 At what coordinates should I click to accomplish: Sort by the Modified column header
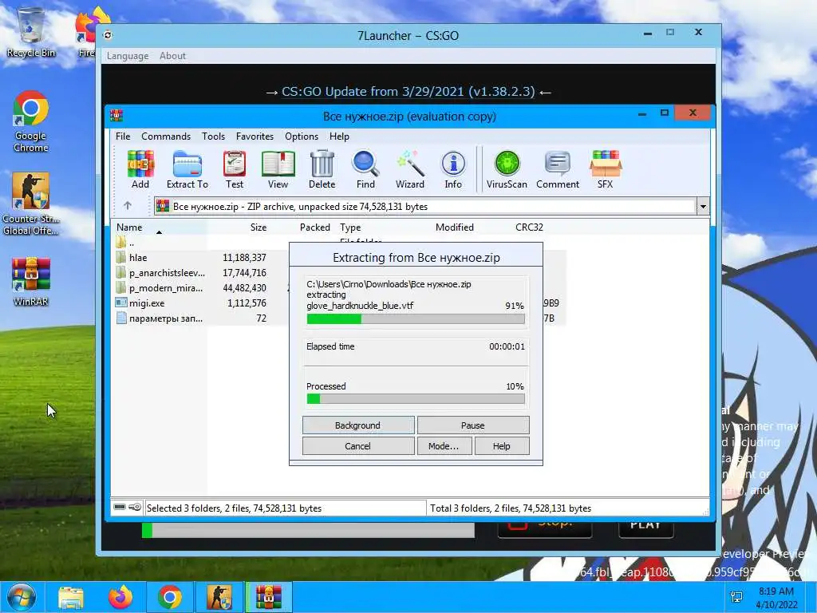pos(454,227)
